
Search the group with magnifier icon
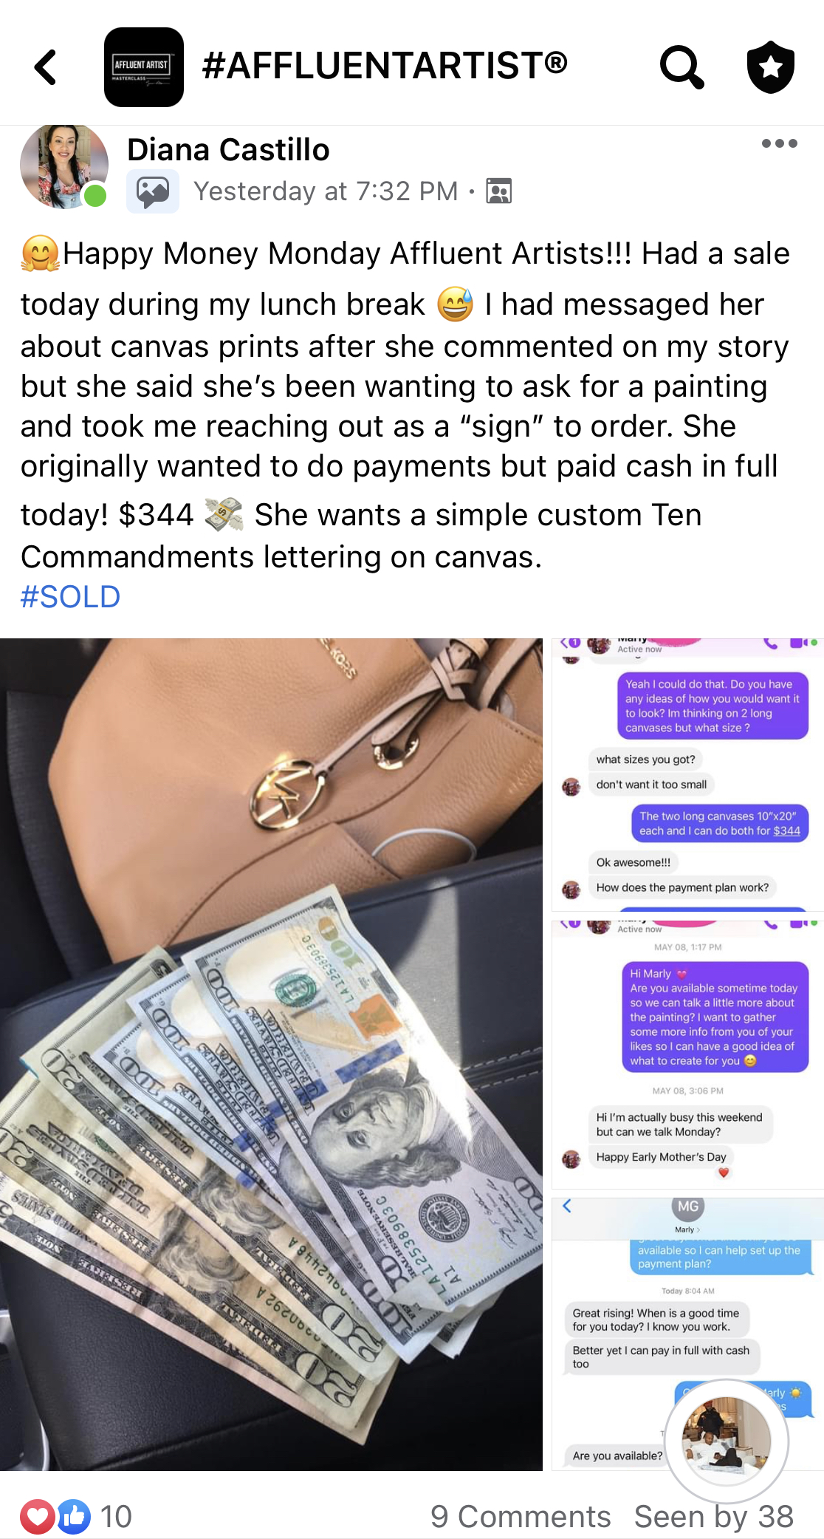coord(681,67)
